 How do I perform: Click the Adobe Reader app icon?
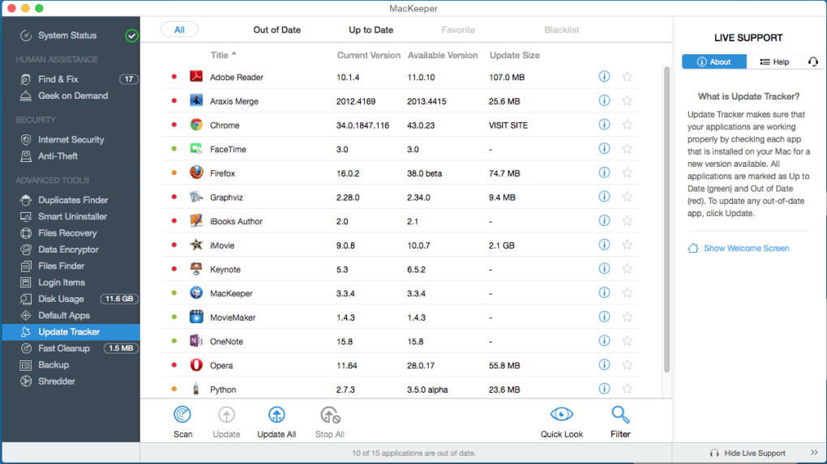[x=196, y=76]
